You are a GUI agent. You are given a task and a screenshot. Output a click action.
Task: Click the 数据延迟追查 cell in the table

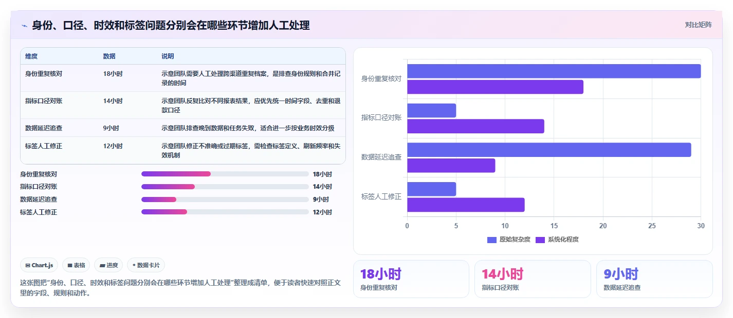pyautogui.click(x=44, y=128)
